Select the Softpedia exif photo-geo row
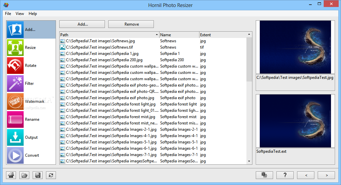 [x=153, y=85]
